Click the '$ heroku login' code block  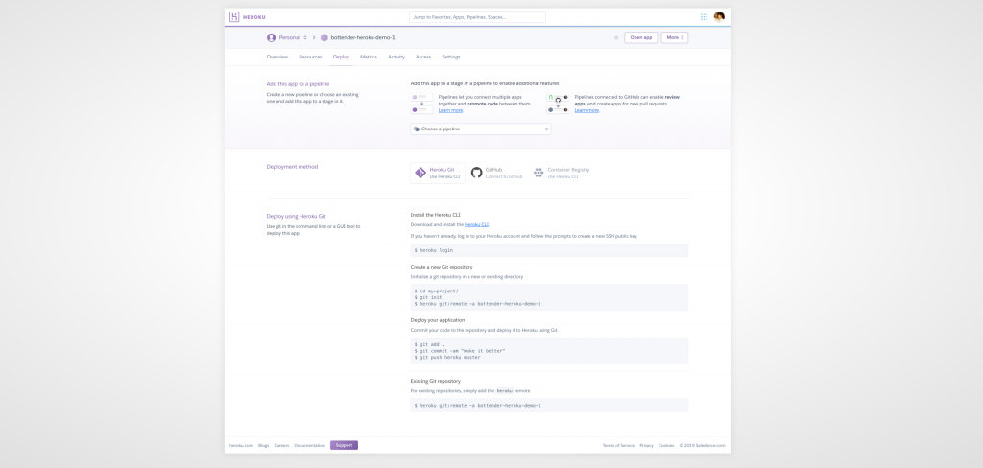pos(549,250)
